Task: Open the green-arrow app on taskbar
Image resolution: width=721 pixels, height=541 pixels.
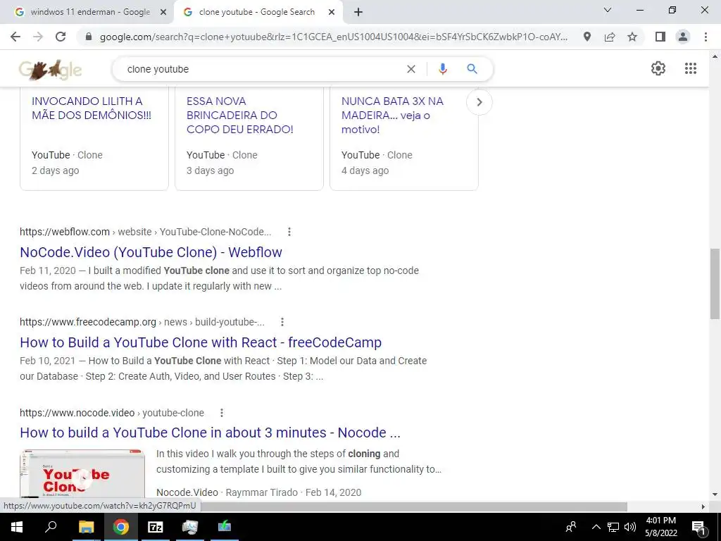Action: point(225,527)
